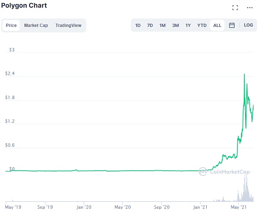Select the ALL time range
Image resolution: width=260 pixels, height=213 pixels.
pyautogui.click(x=217, y=25)
